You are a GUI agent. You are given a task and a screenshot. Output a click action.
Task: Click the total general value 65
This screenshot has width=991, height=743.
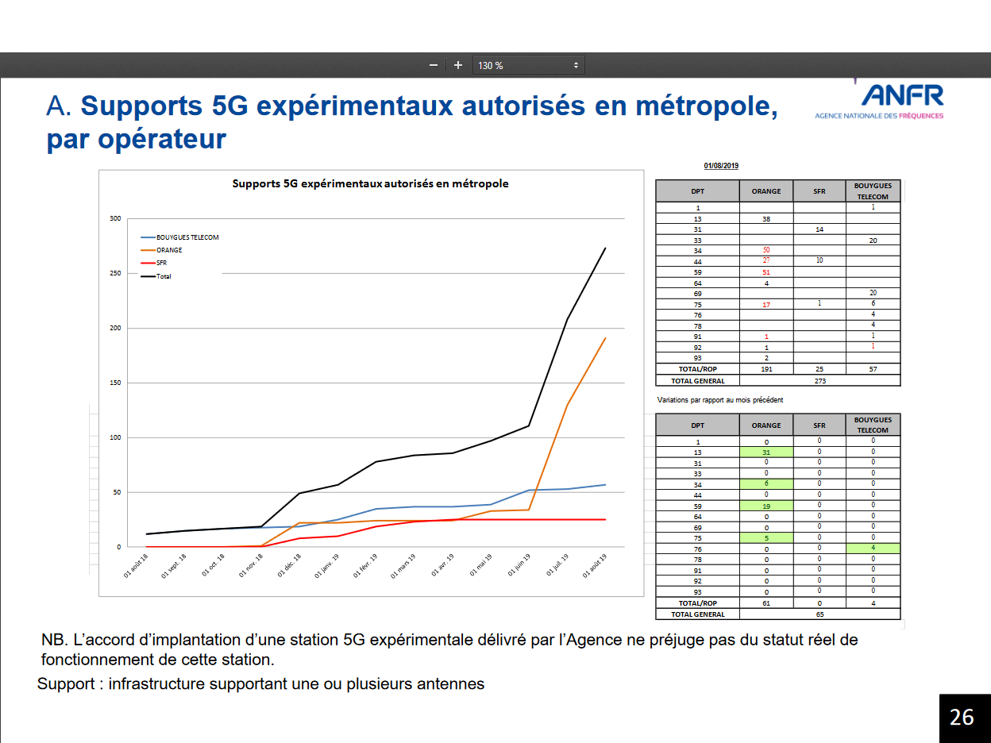tap(820, 614)
